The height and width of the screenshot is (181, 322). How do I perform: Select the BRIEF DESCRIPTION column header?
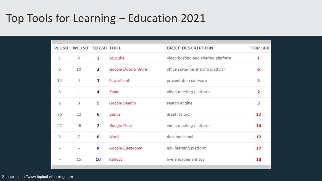tap(190, 48)
